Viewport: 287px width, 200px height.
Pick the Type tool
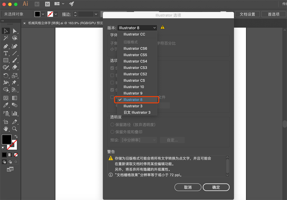point(5,53)
